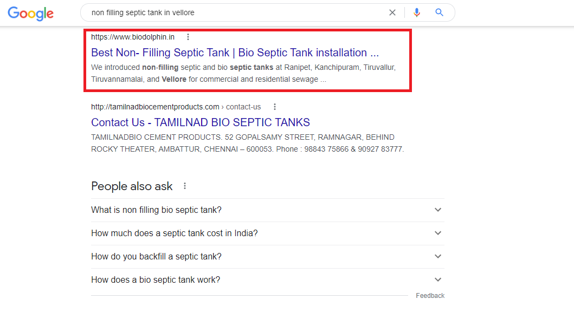The height and width of the screenshot is (312, 574).
Task: Clear the search query with X icon
Action: pyautogui.click(x=392, y=12)
